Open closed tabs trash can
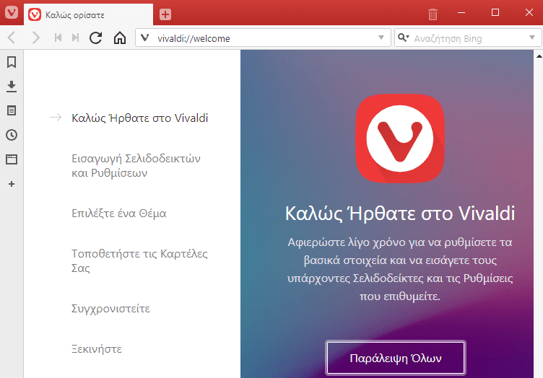 (x=433, y=14)
